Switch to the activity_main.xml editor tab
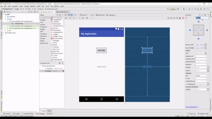212x119 pixels. [x=47, y=12]
